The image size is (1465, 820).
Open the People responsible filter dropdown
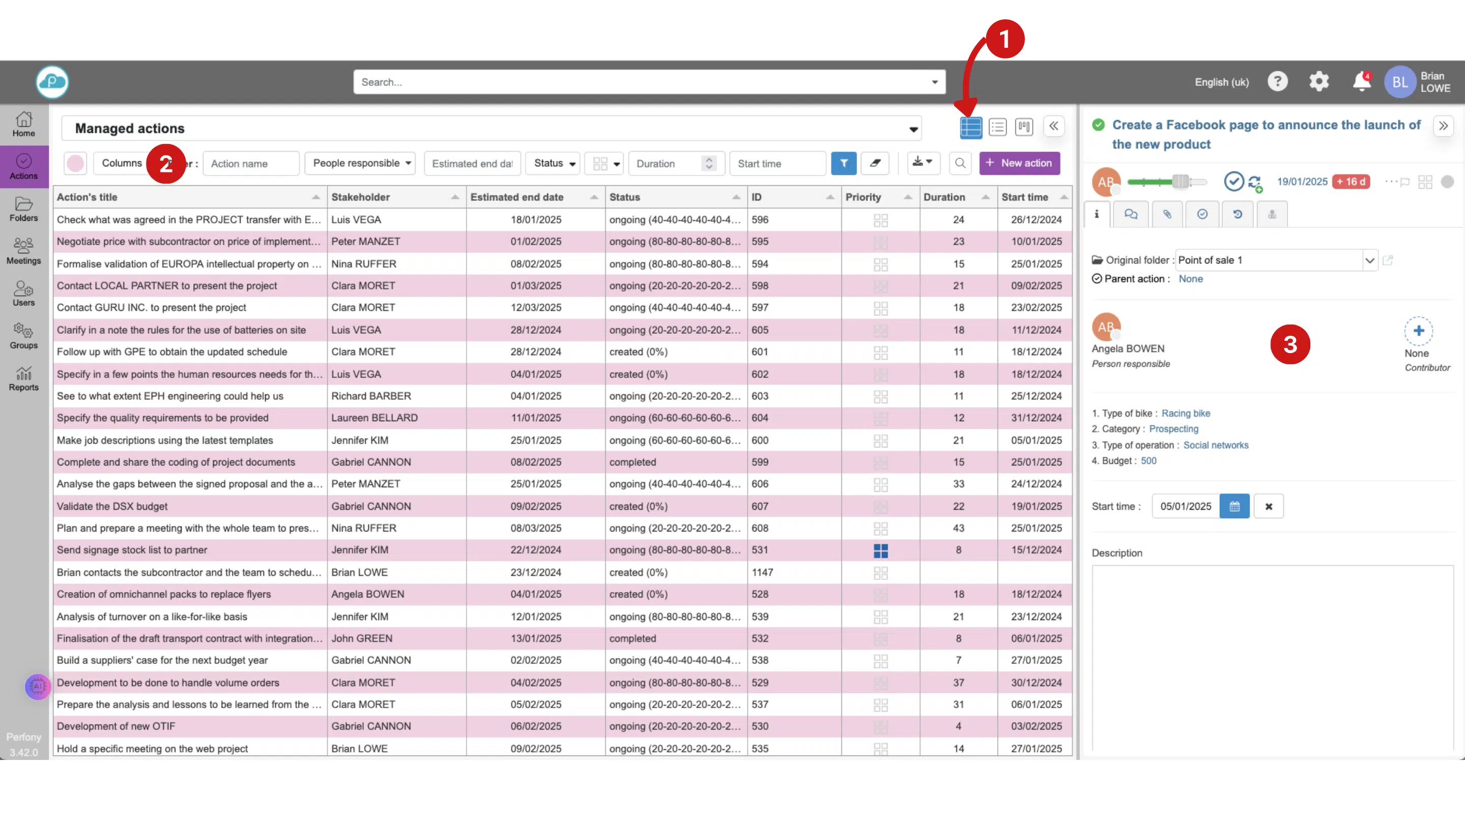360,163
